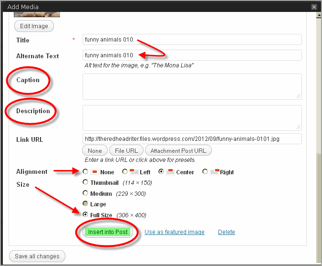This screenshot has height=266, width=322.
Task: Click the None alignment icon
Action: [94, 172]
